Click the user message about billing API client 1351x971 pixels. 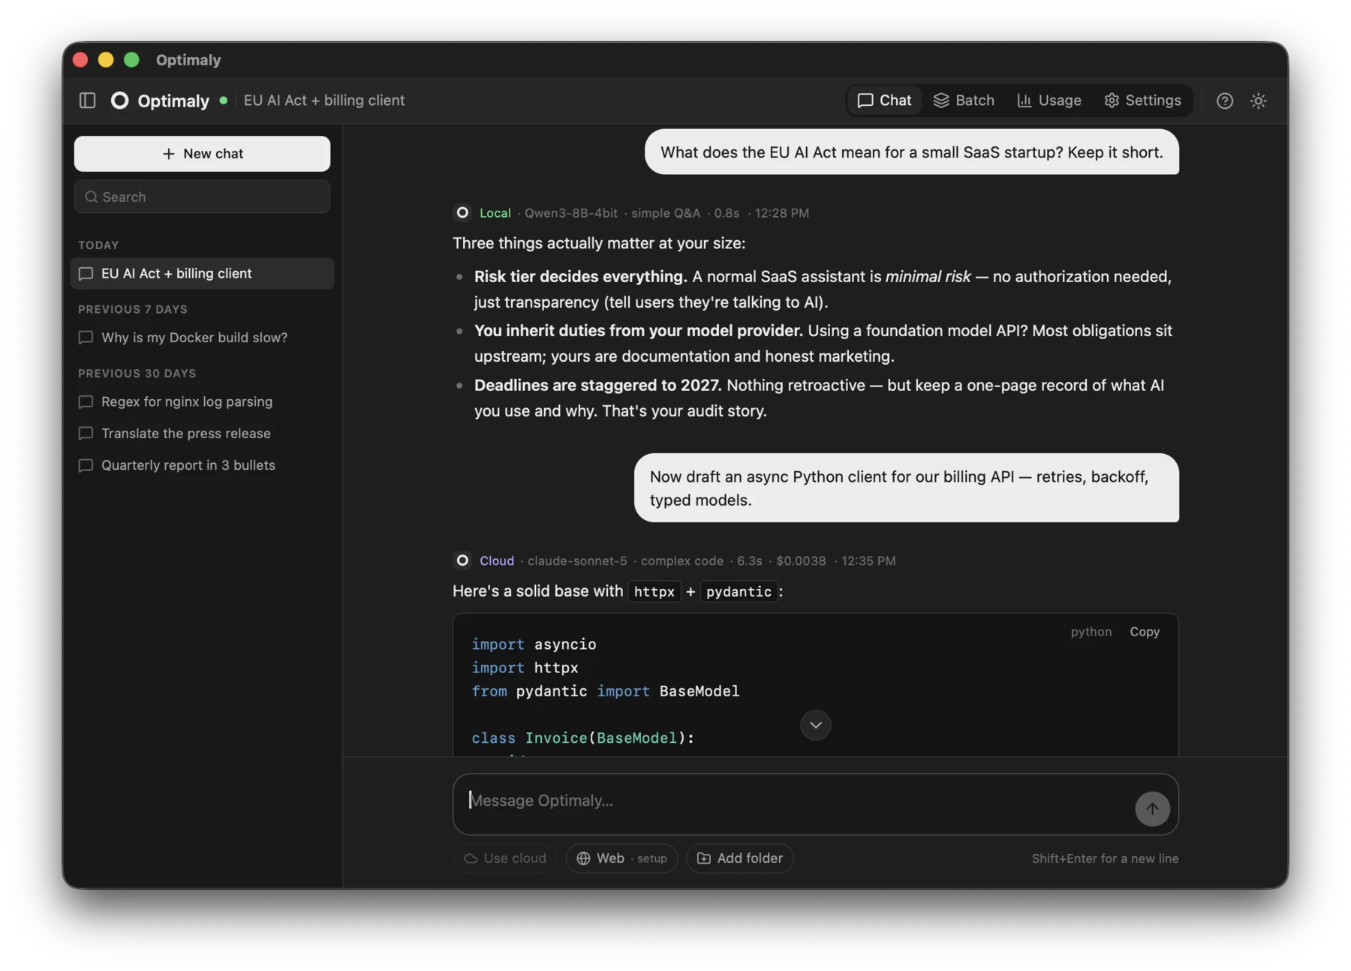(906, 488)
